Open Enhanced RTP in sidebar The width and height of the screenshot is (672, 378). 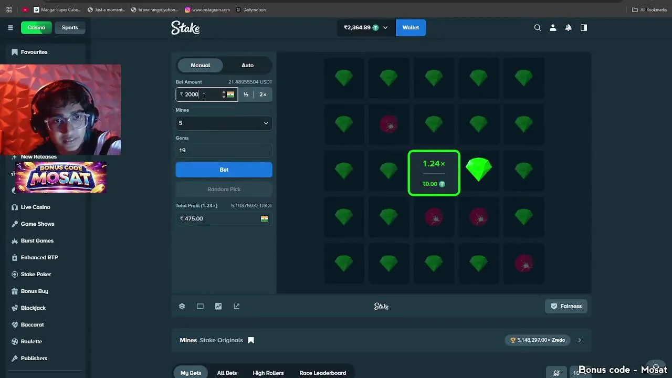[39, 257]
